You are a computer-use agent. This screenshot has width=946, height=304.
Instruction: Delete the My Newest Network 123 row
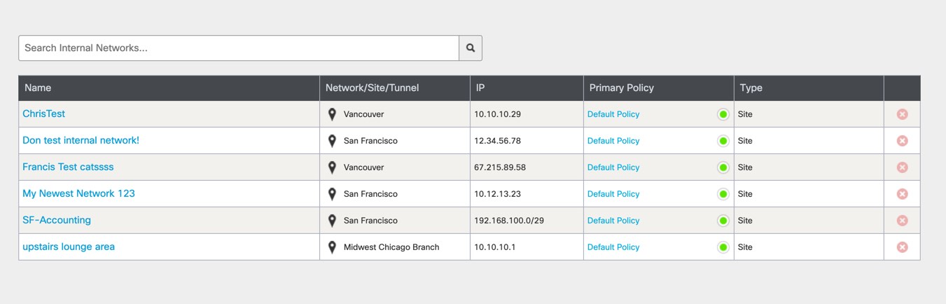[x=902, y=194]
